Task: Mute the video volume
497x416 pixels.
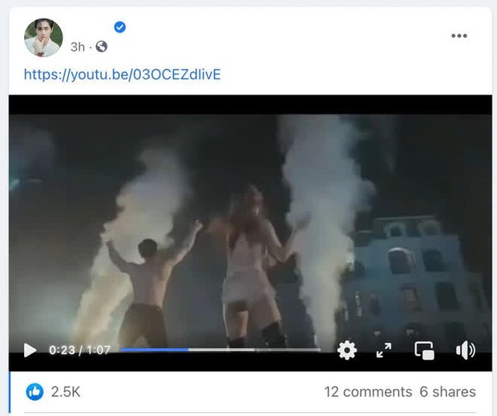Action: pyautogui.click(x=465, y=350)
